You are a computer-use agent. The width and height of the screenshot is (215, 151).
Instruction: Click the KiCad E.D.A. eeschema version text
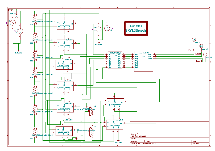(x=143, y=144)
